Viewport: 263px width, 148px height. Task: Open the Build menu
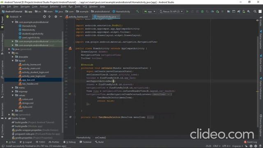[63, 7]
